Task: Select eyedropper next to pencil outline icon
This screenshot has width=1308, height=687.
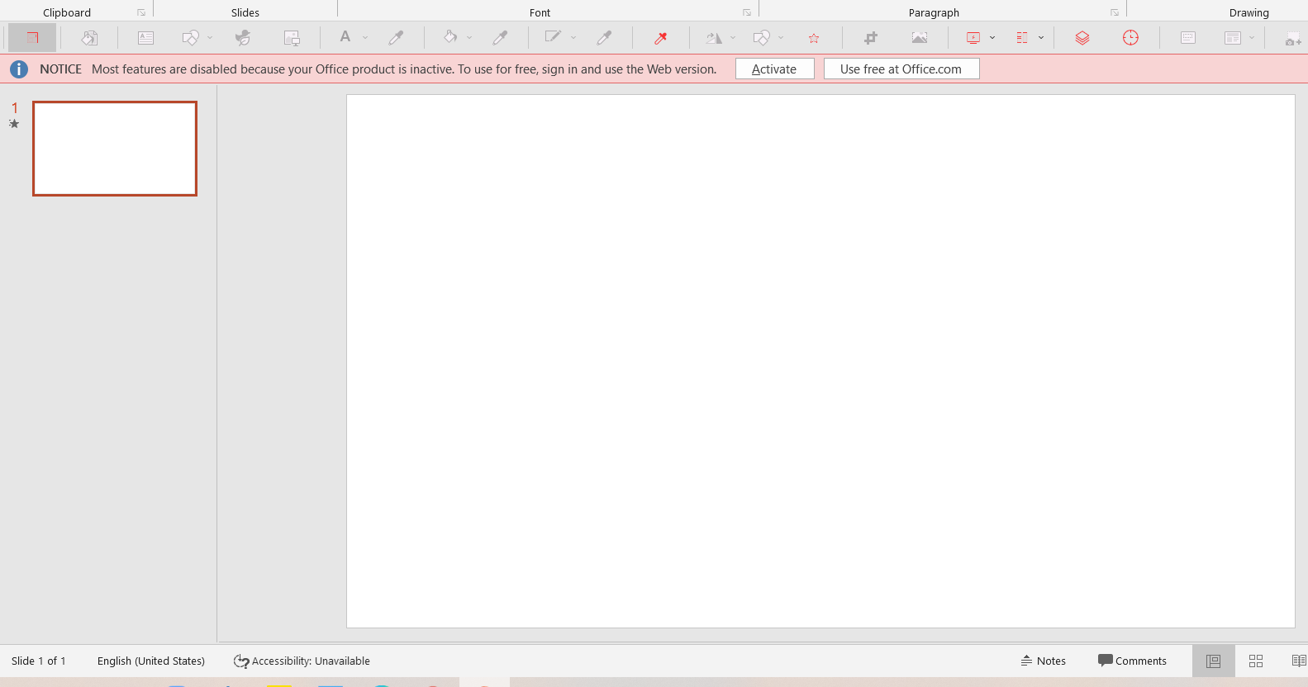Action: [x=605, y=38]
